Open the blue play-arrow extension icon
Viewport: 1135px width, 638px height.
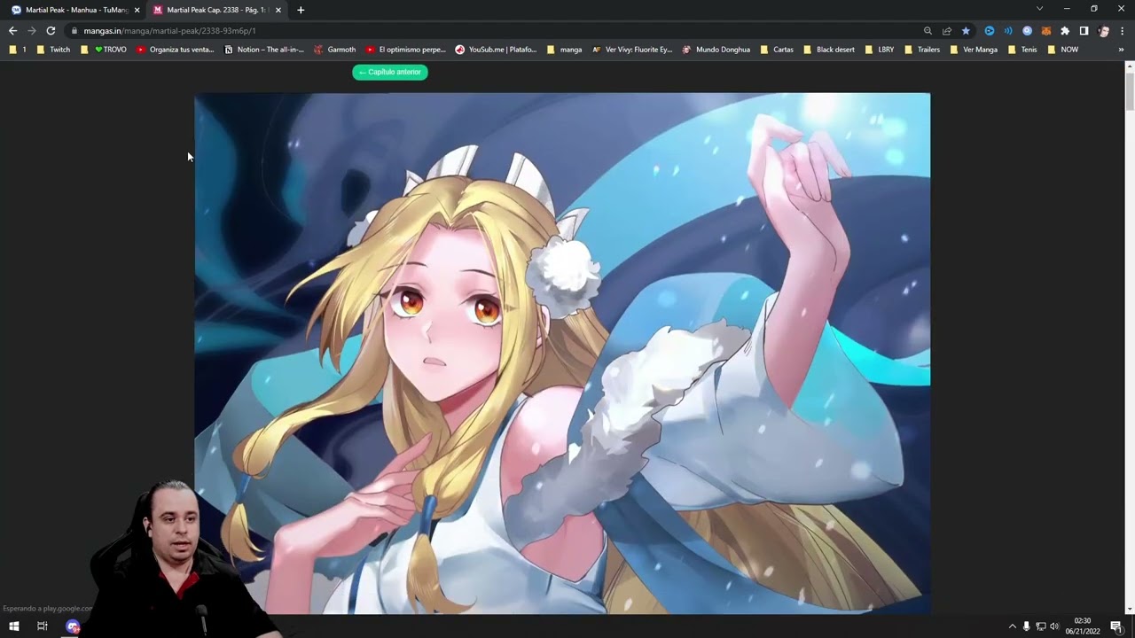[990, 30]
